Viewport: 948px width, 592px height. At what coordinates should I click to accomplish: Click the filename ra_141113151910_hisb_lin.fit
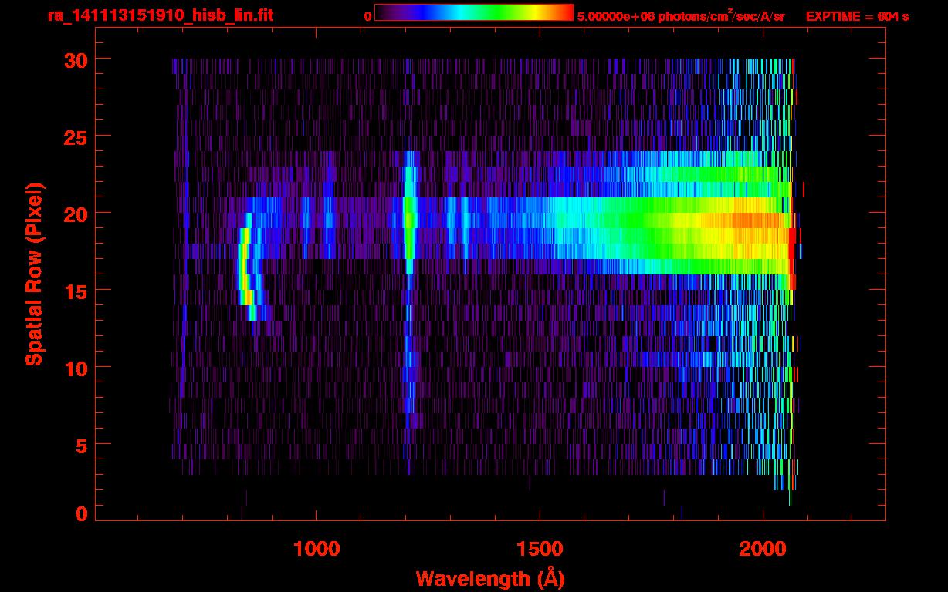coord(160,15)
